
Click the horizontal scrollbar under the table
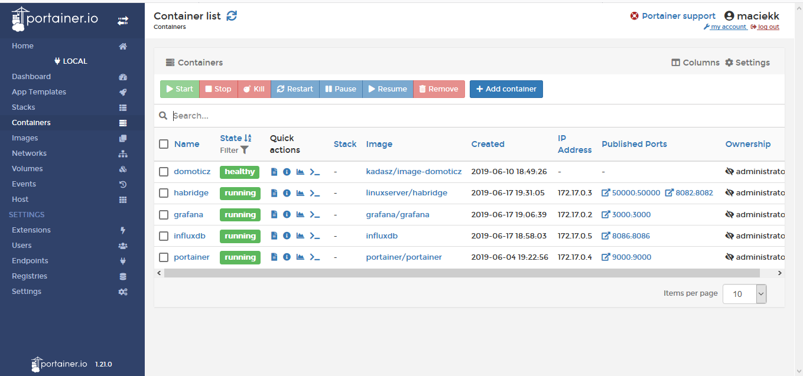point(462,273)
